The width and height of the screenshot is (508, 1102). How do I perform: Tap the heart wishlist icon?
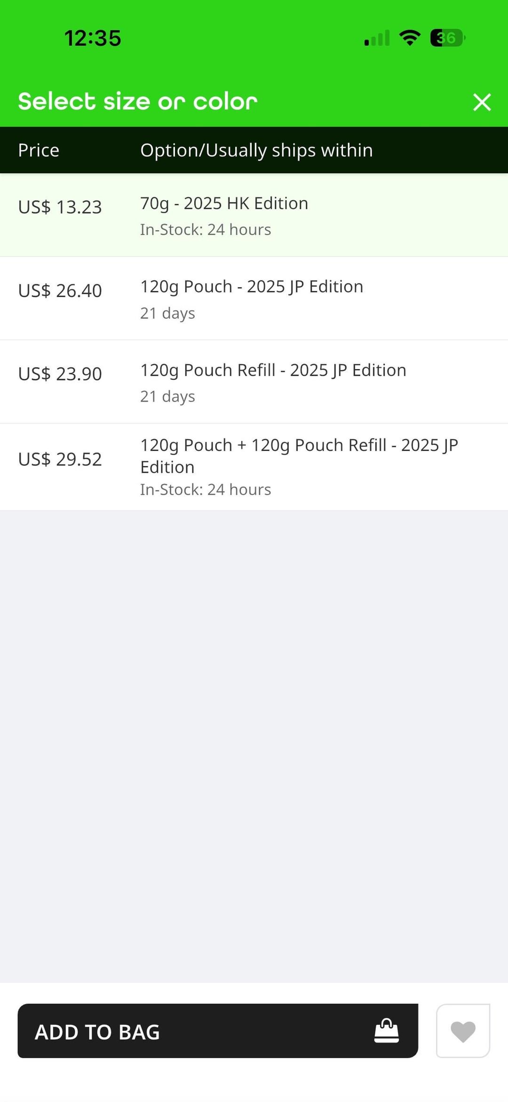pyautogui.click(x=463, y=1031)
